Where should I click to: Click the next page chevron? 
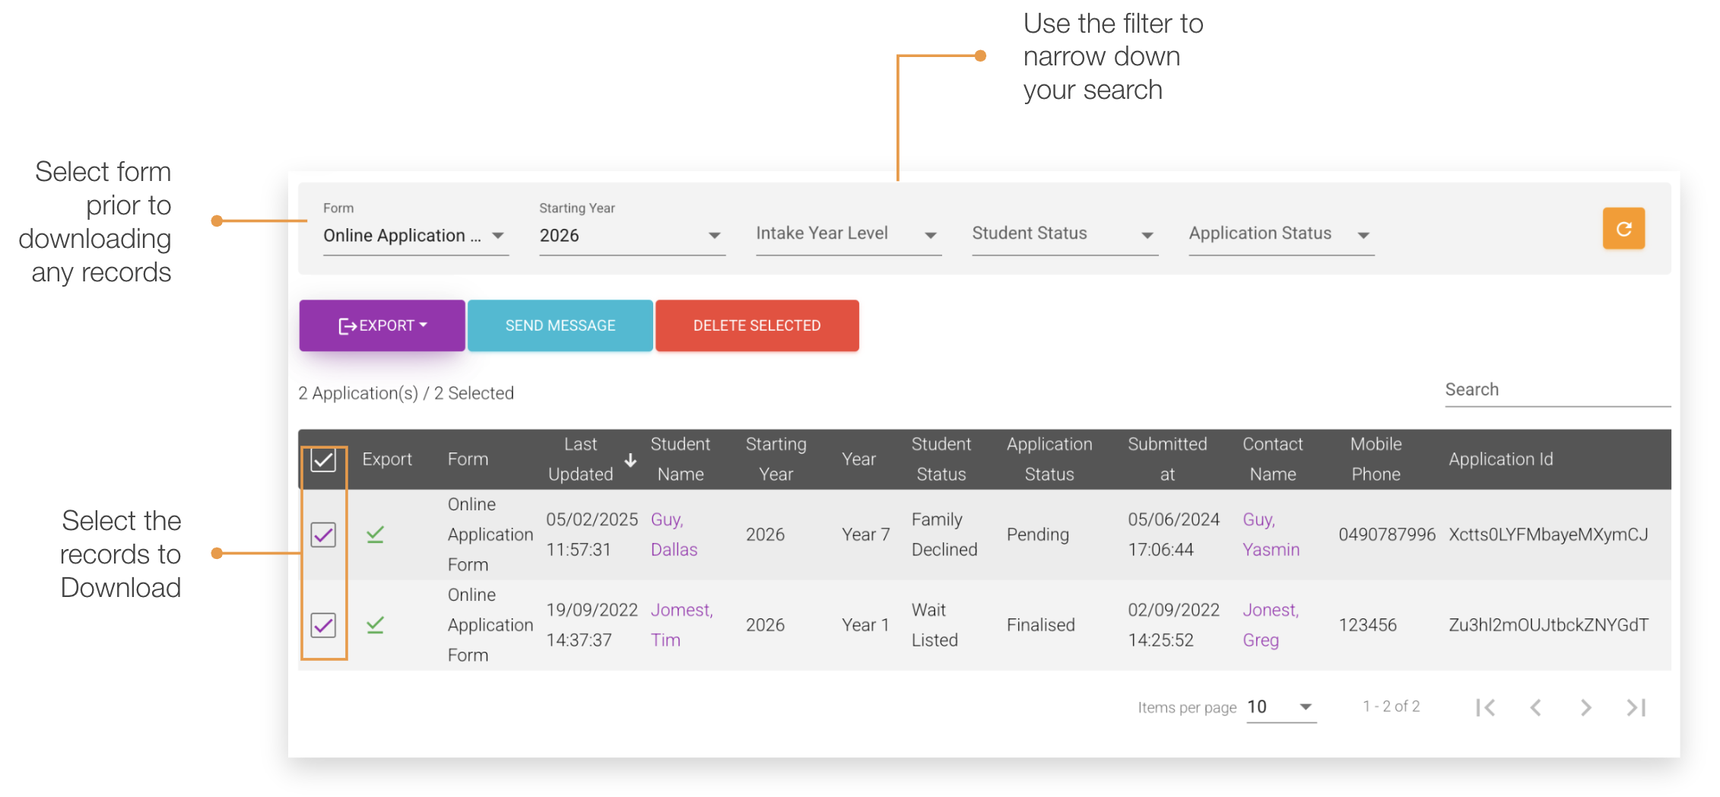pyautogui.click(x=1585, y=707)
